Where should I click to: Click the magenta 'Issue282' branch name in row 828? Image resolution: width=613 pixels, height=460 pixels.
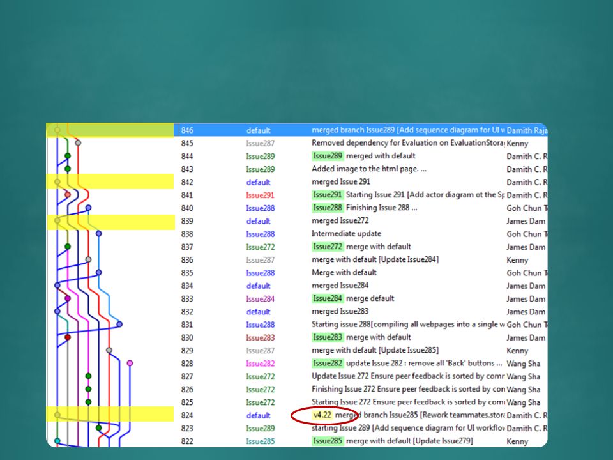tap(261, 364)
